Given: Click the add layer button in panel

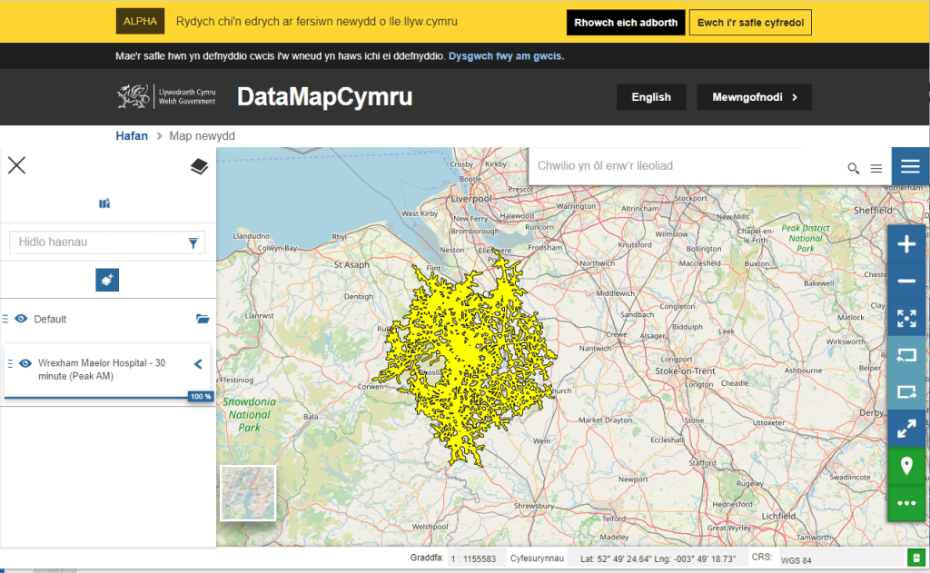Looking at the screenshot, I should coord(107,281).
